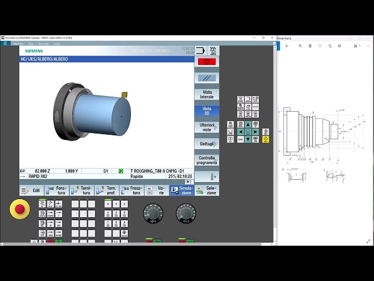This screenshot has width=374, height=281.
Task: Click the teal SELECT key between arrows
Action: pyautogui.click(x=248, y=132)
